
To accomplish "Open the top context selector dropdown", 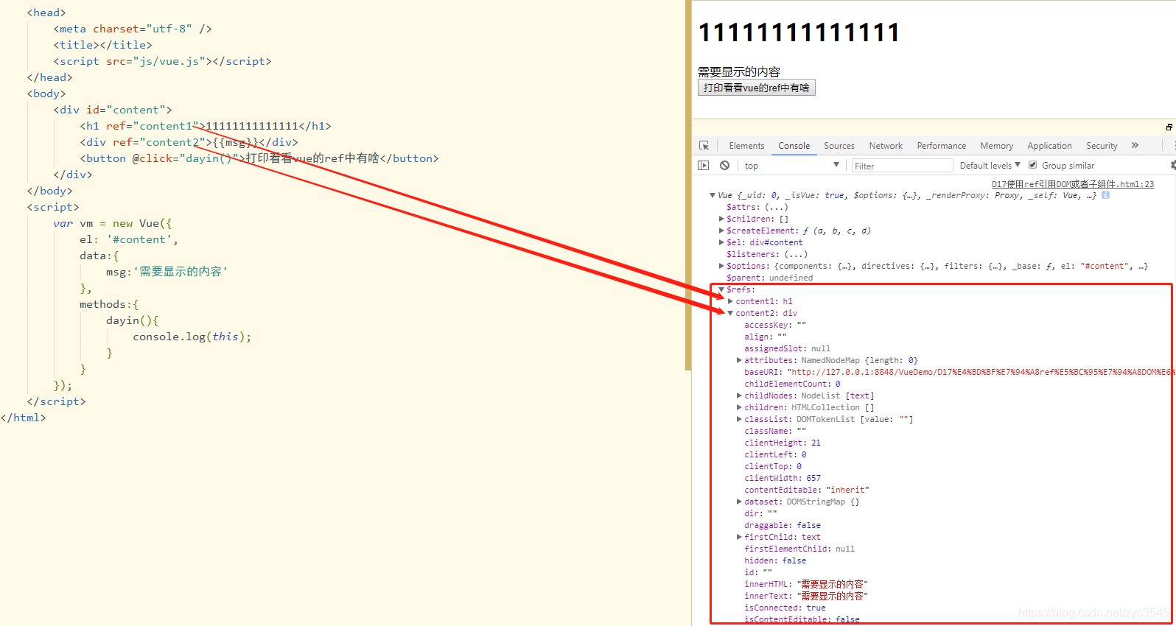I will (x=792, y=166).
